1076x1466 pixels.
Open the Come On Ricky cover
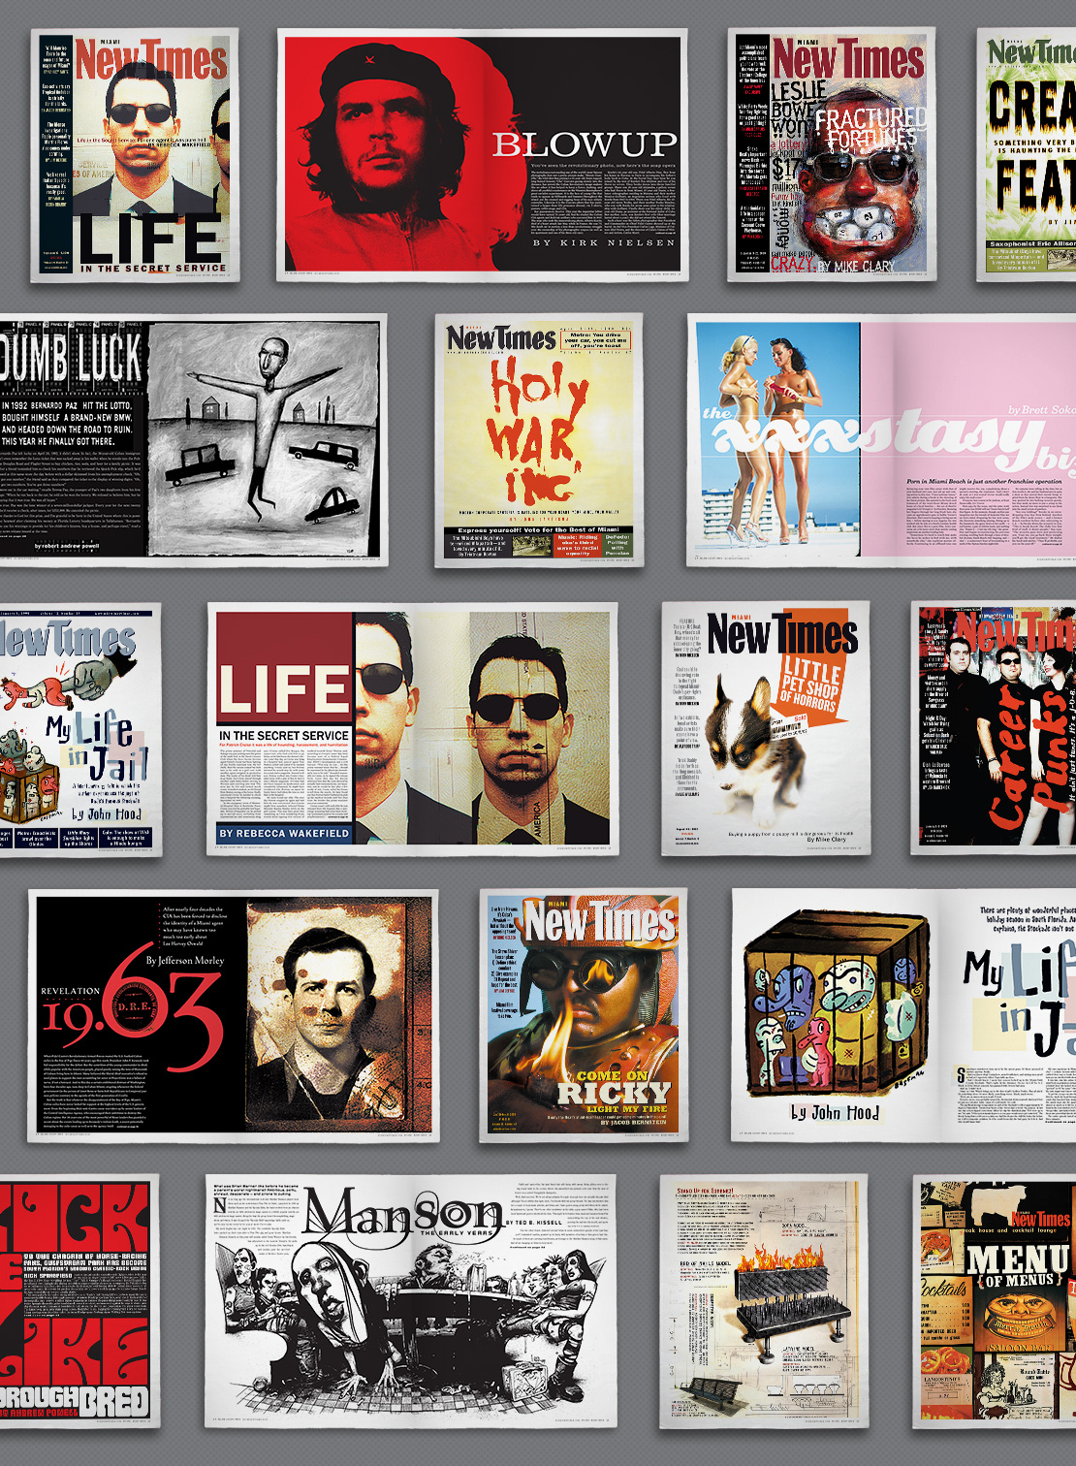click(583, 1016)
